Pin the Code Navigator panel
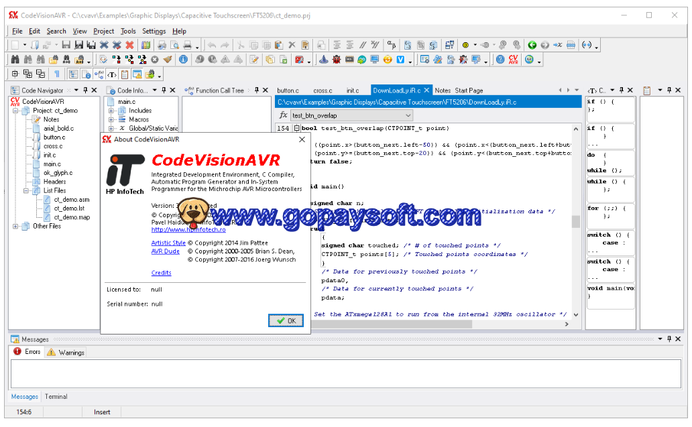Viewport: 692px width, 427px height. (86, 90)
